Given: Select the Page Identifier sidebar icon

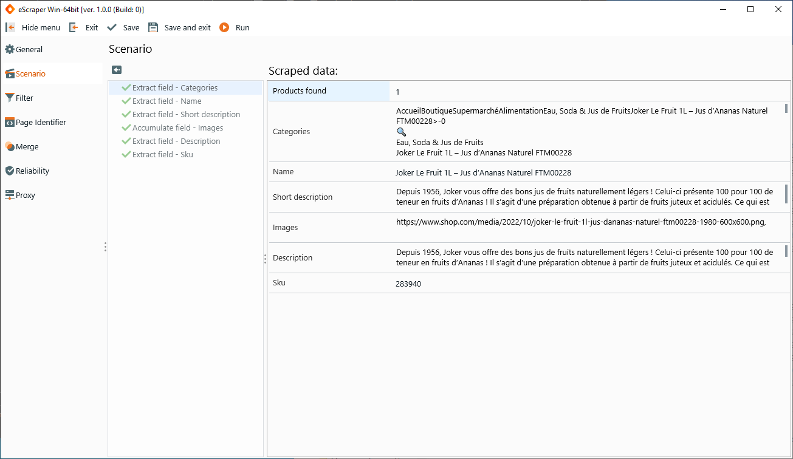Looking at the screenshot, I should coord(9,122).
